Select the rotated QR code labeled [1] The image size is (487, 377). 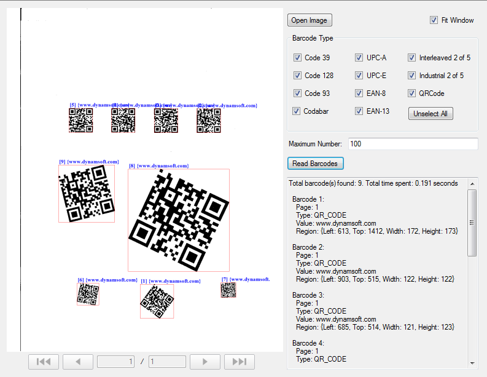157,301
